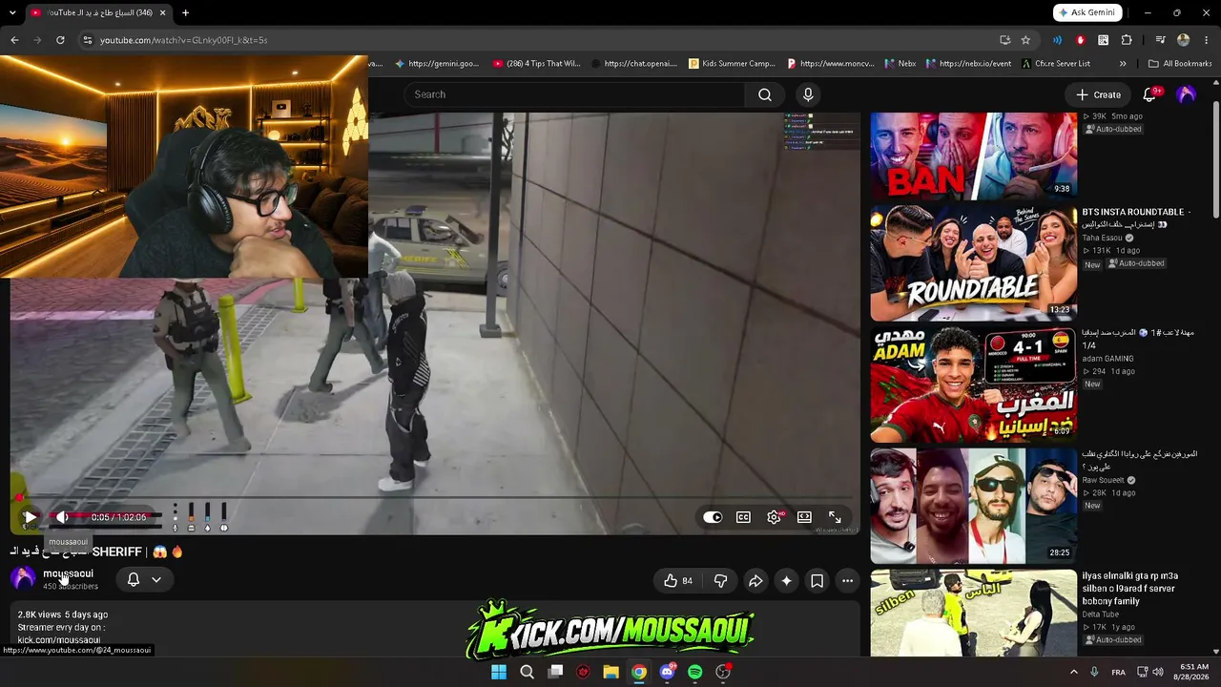The width and height of the screenshot is (1221, 687).
Task: Close the YouTube browser tab
Action: pyautogui.click(x=162, y=12)
